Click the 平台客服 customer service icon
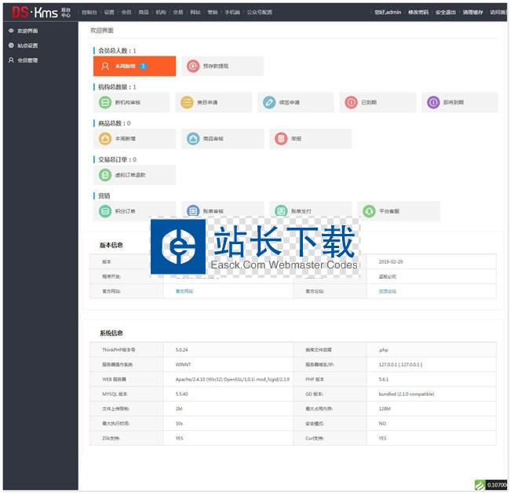Screen dimensions: 510x493 (370, 211)
